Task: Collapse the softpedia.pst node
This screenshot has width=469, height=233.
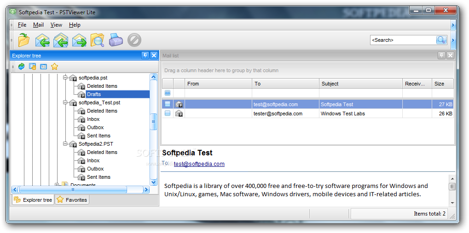Action: [x=65, y=78]
